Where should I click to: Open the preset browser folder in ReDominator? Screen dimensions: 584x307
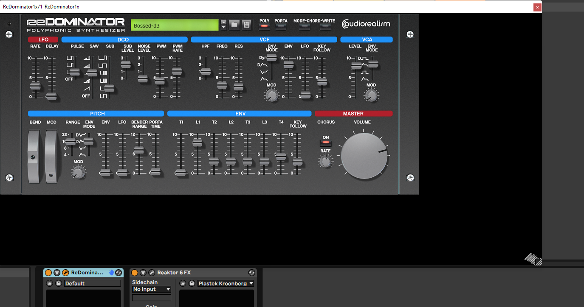pyautogui.click(x=234, y=25)
